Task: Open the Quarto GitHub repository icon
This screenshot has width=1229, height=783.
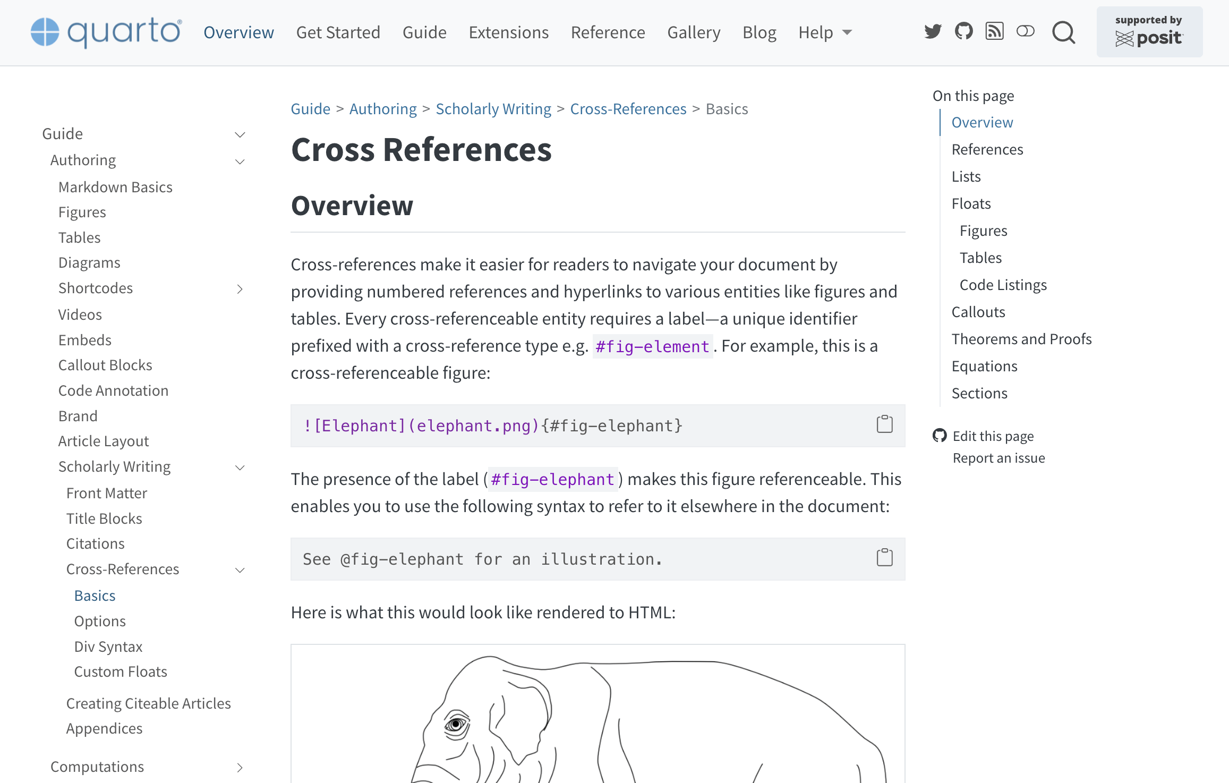Action: click(963, 32)
